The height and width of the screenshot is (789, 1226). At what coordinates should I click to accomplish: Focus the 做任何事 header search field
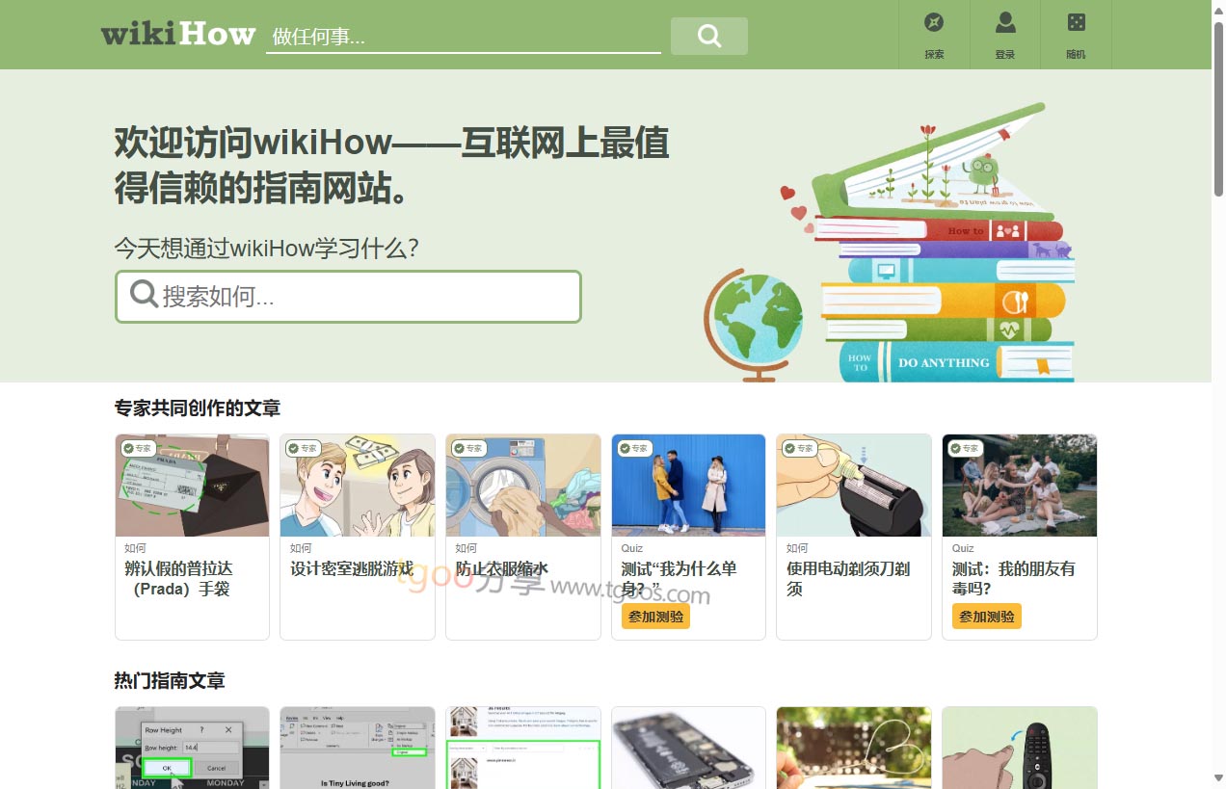point(463,37)
